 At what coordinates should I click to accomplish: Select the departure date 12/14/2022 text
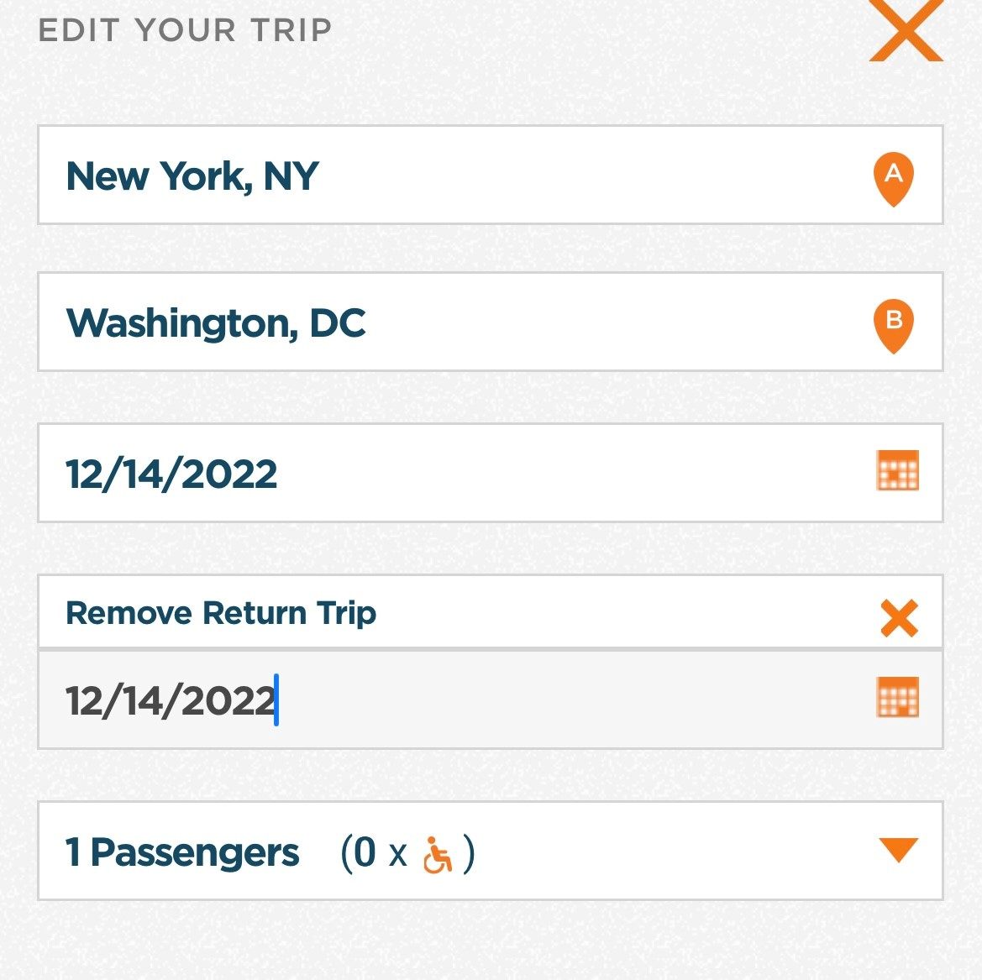pyautogui.click(x=171, y=474)
